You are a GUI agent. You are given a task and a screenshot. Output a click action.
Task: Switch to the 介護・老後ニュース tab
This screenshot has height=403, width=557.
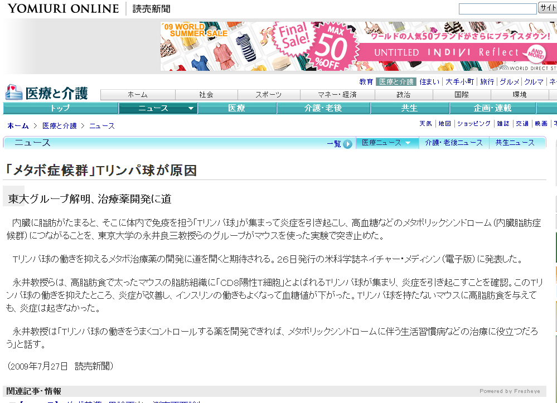tap(453, 143)
